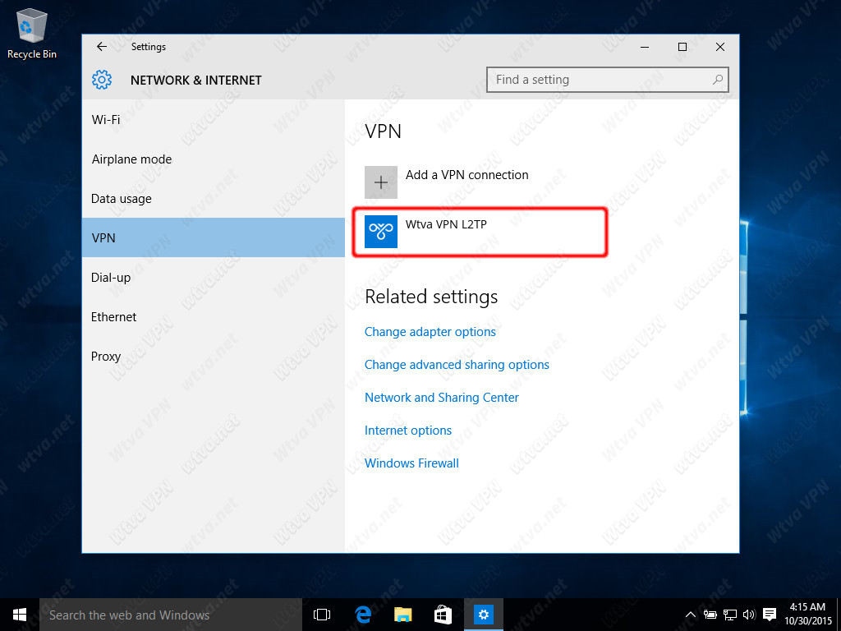Open Internet options link

[x=408, y=431]
